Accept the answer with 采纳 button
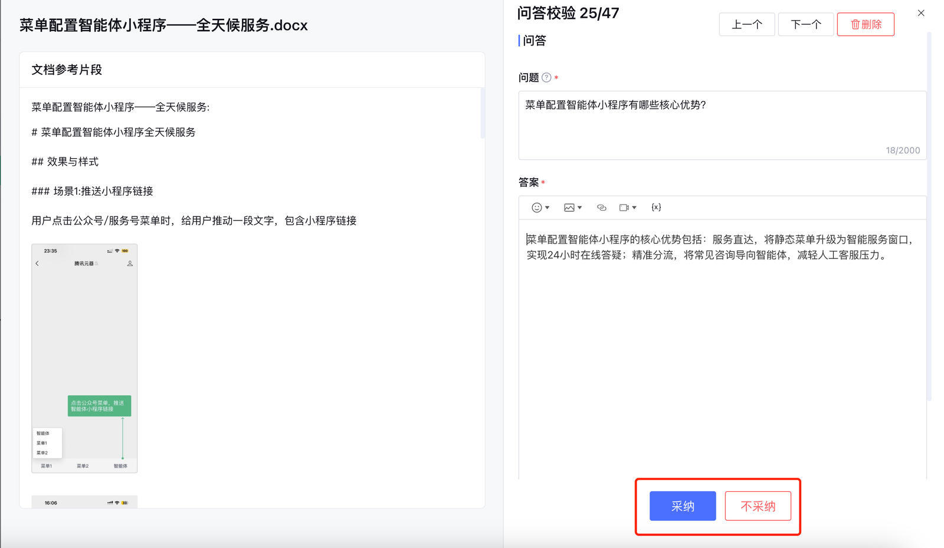944x548 pixels. pos(683,506)
